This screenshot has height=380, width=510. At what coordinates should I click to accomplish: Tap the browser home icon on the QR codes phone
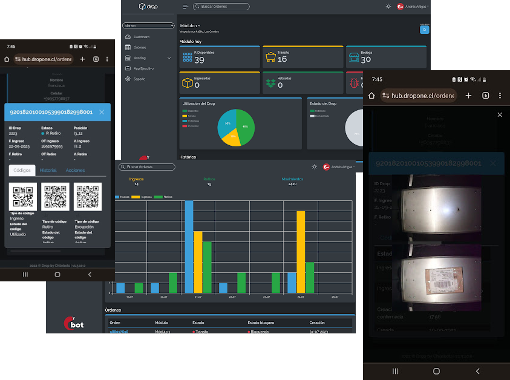(x=7, y=59)
